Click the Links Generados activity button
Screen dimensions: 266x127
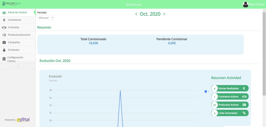230,113
